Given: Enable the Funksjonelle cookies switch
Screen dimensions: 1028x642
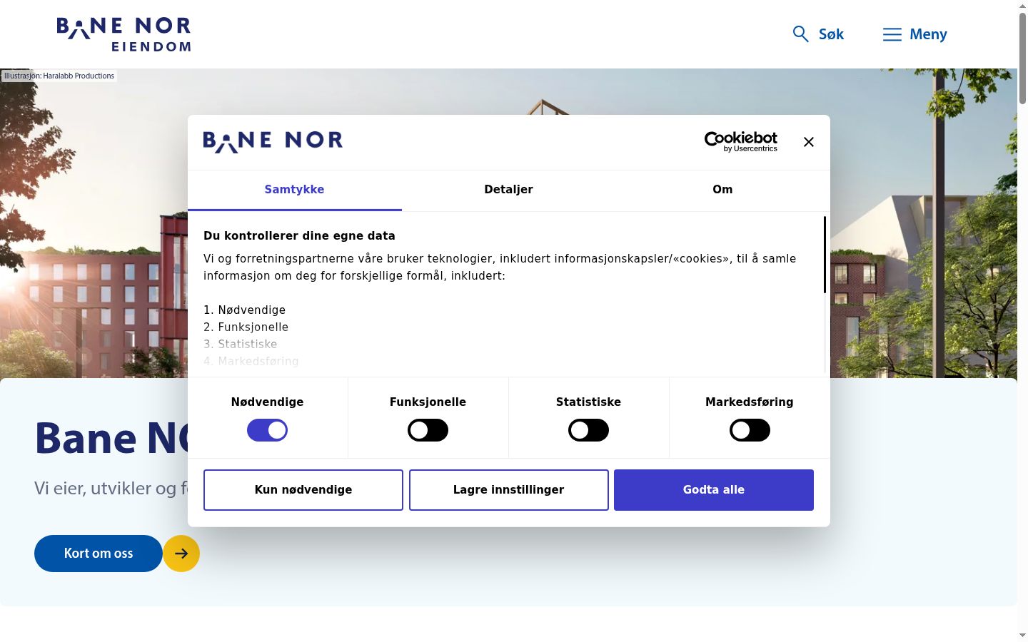Looking at the screenshot, I should 428,430.
